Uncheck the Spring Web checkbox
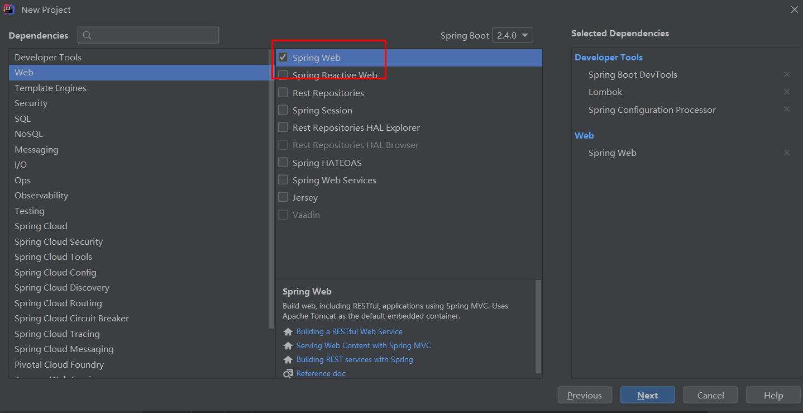The height and width of the screenshot is (413, 803). point(283,58)
